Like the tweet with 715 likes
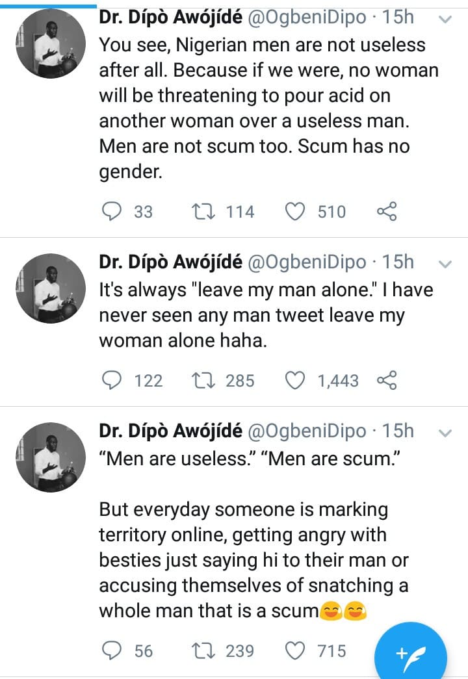The image size is (468, 679). click(x=296, y=650)
